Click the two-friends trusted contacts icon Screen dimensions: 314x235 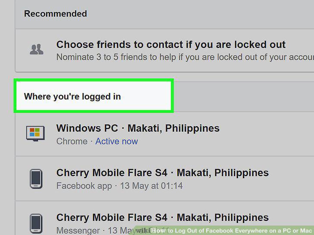(x=36, y=49)
